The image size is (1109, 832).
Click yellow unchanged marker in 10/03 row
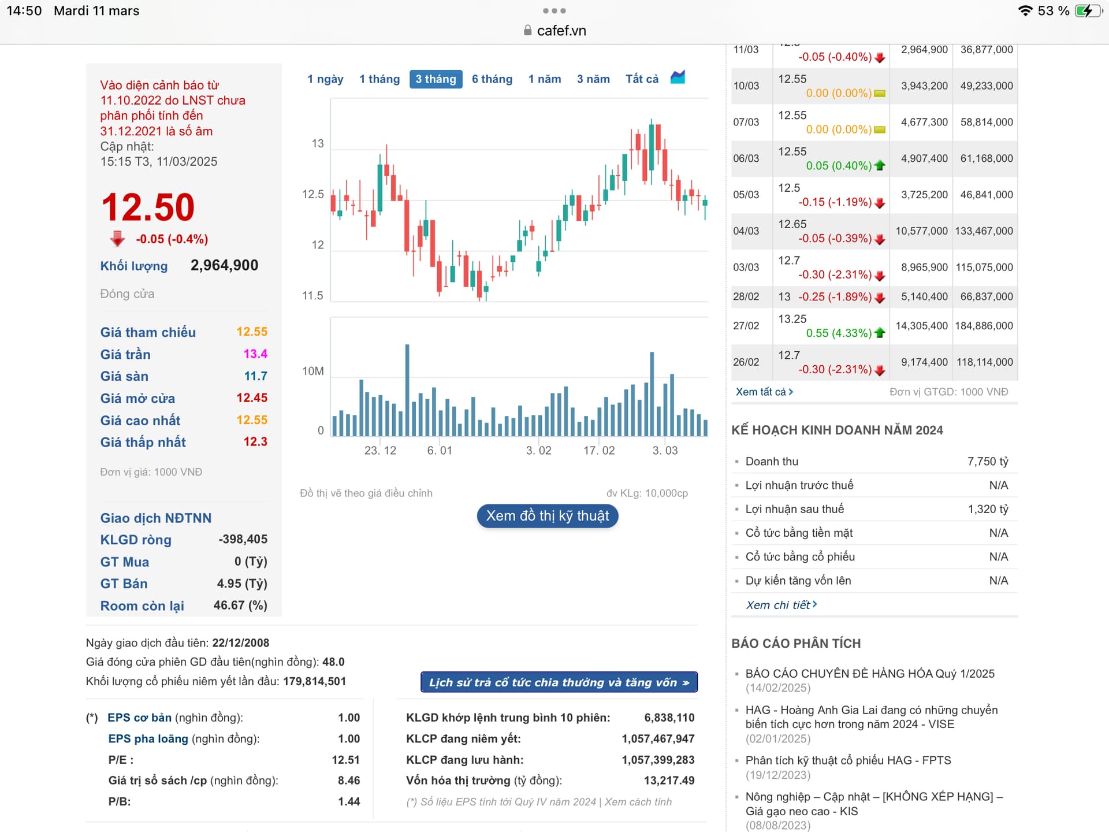point(880,94)
